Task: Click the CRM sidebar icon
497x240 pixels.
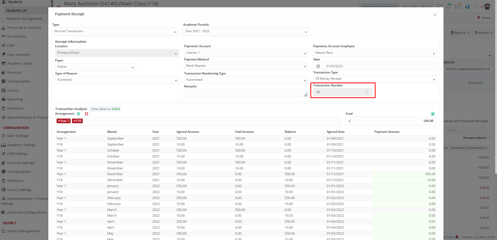Action: point(3,45)
